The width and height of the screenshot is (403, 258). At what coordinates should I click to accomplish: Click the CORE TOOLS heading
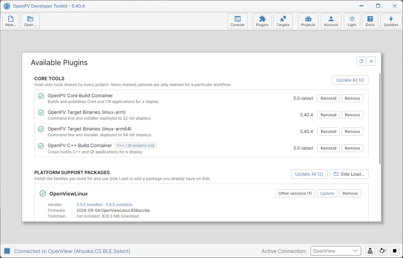[x=49, y=78]
